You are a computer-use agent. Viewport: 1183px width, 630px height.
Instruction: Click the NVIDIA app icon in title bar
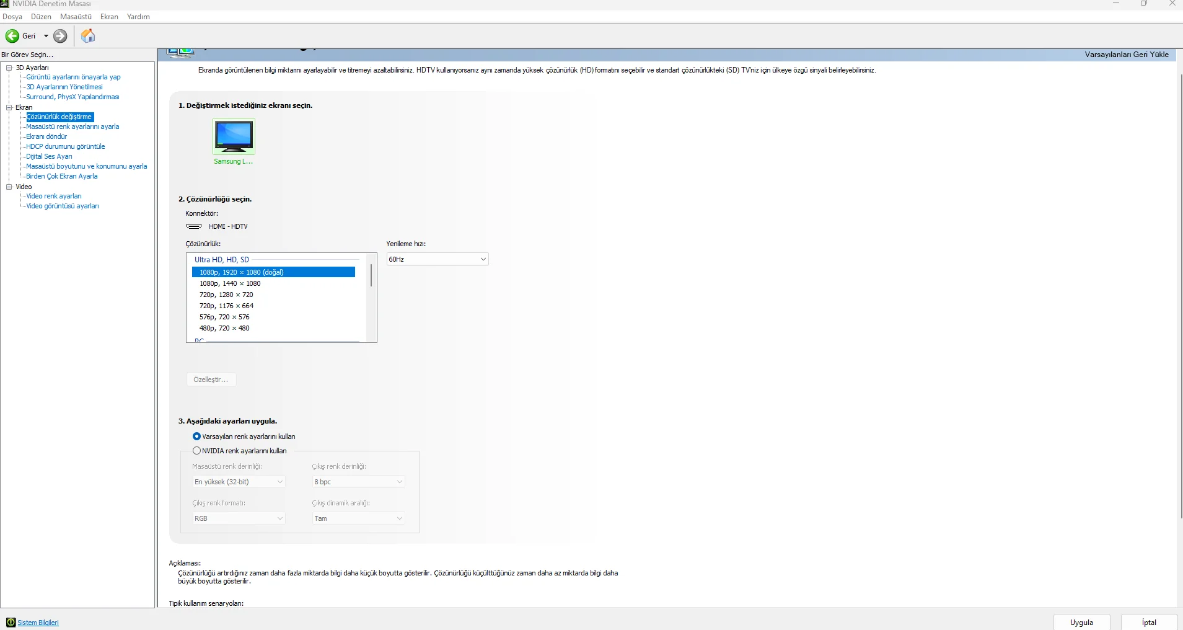tap(4, 4)
